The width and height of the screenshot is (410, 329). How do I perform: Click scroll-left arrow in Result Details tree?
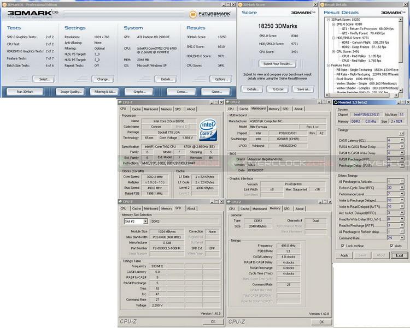click(x=327, y=95)
